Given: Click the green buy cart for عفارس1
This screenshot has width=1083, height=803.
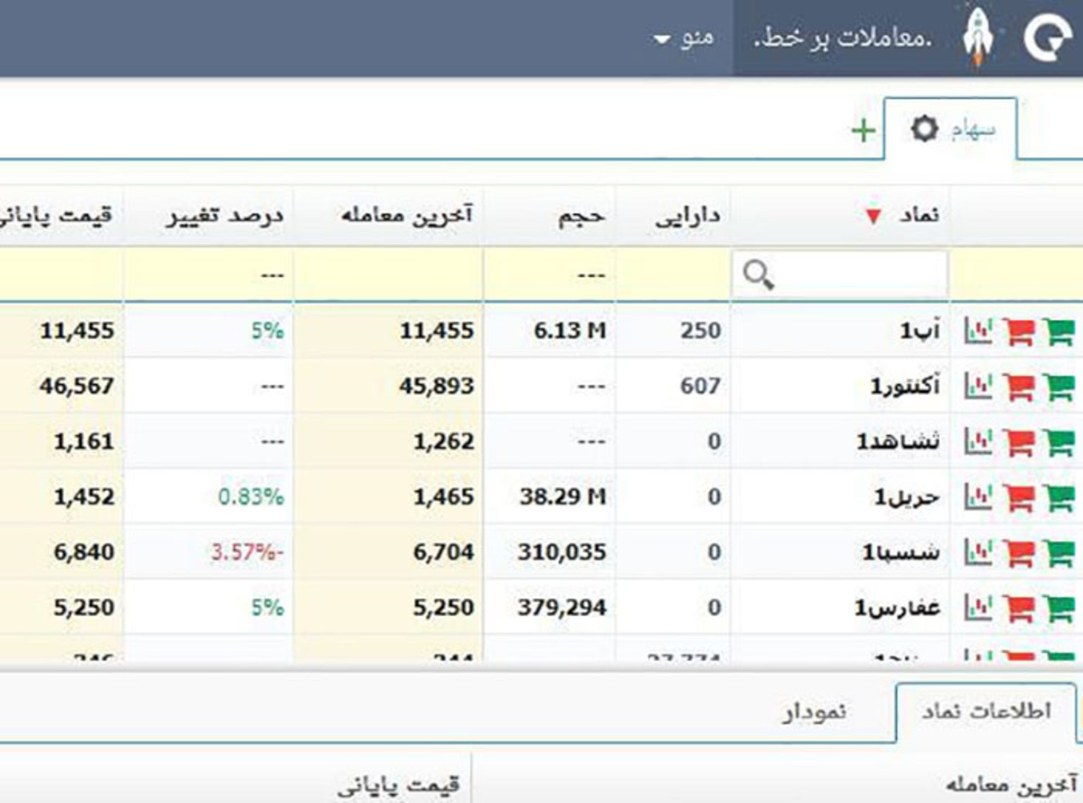Looking at the screenshot, I should click(1059, 608).
